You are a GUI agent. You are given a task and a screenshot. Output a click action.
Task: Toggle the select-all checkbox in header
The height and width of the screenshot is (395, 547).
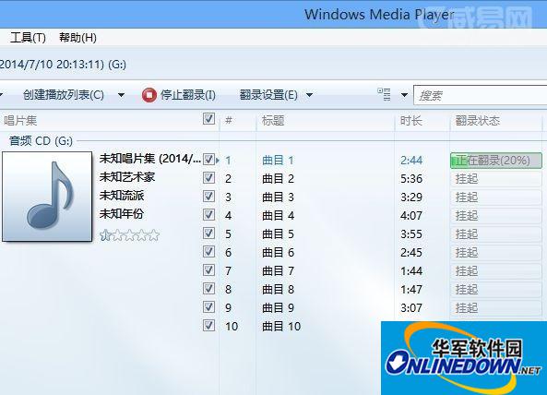(x=208, y=119)
